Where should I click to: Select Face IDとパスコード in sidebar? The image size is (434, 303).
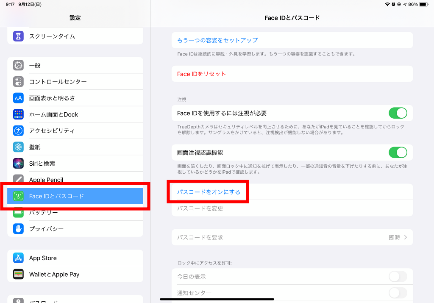tap(75, 196)
